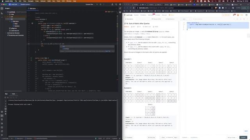This screenshot has width=250, height=140.
Task: Click Add to List on the problem
Action: point(147,27)
